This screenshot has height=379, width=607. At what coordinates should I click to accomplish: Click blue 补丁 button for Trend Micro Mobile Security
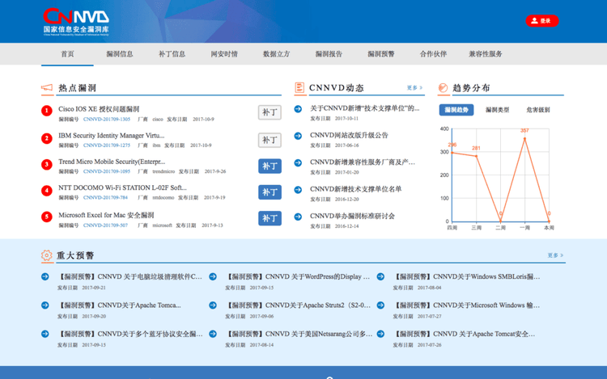270,166
